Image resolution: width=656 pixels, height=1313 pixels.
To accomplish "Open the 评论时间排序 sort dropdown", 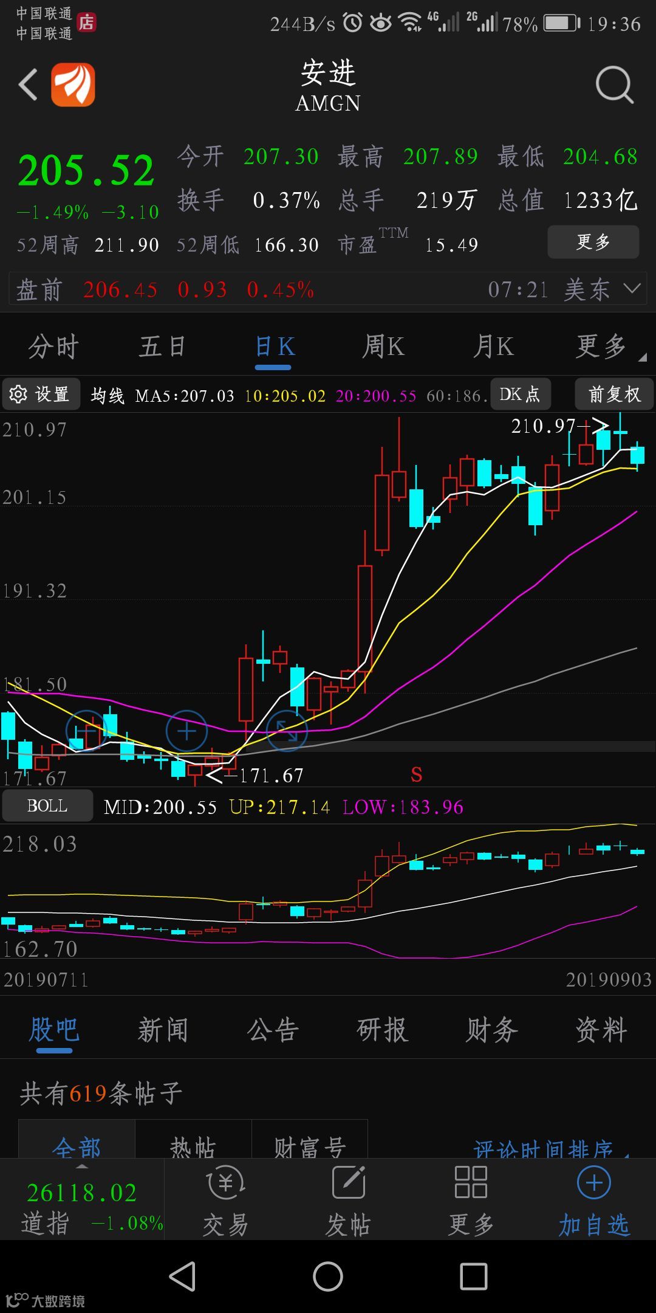I will coord(552,1148).
